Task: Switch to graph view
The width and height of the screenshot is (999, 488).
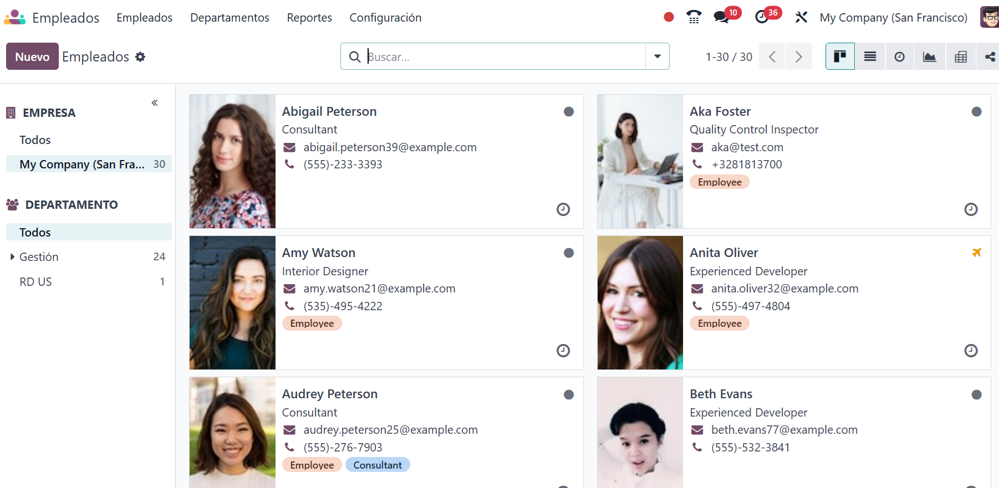Action: coord(929,56)
